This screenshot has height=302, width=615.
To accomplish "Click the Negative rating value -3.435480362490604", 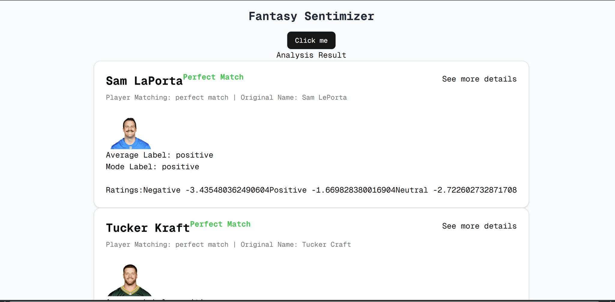I will [227, 190].
